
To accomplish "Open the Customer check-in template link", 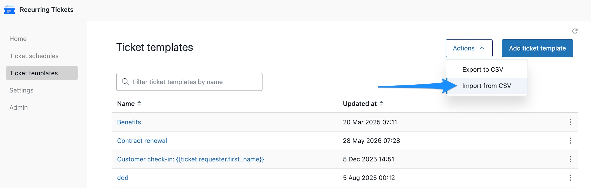I will pyautogui.click(x=191, y=159).
